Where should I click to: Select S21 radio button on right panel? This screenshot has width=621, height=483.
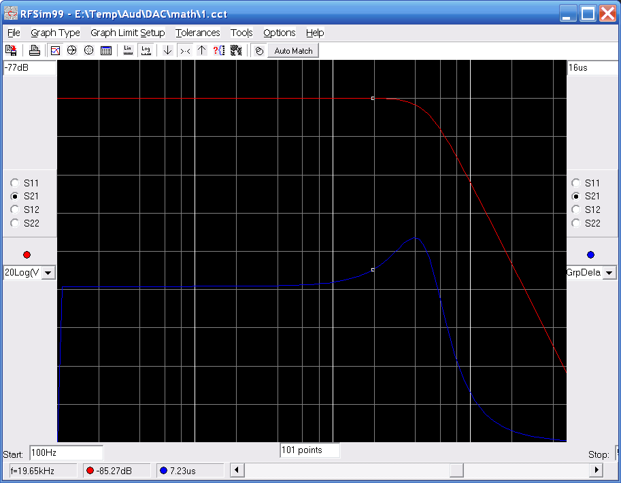pyautogui.click(x=576, y=196)
